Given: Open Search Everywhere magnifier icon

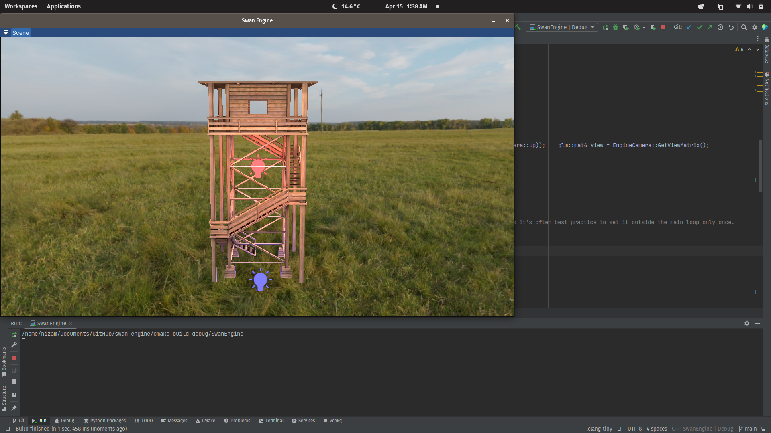Looking at the screenshot, I should point(744,27).
